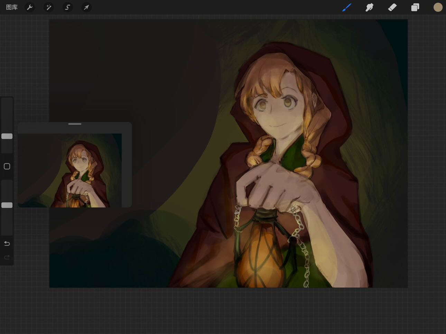Open the Adjustments magic wand menu
Screen dimensions: 446x334
[x=49, y=7]
